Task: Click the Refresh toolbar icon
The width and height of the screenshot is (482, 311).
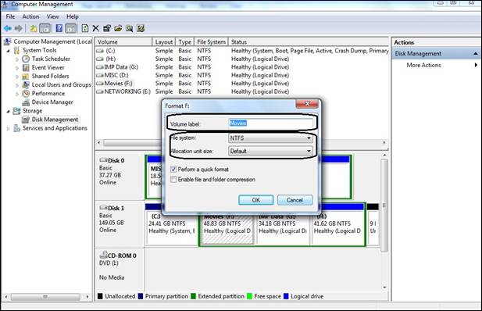Action: tap(85, 29)
